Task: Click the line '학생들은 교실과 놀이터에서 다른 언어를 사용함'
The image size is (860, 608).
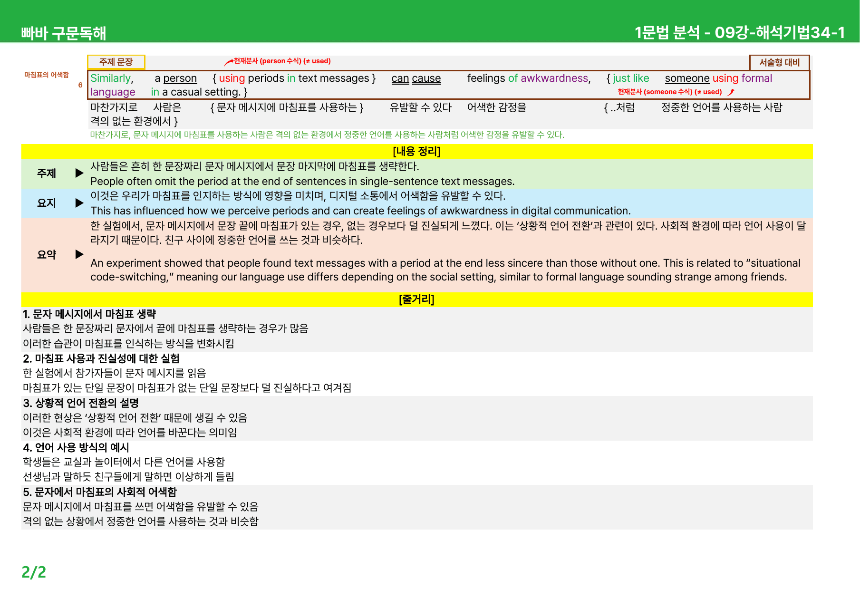Action: (124, 462)
